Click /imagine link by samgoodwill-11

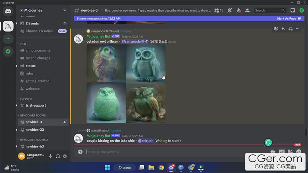coord(126,31)
